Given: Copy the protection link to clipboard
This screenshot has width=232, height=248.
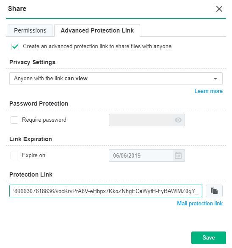Looking at the screenshot, I should point(214,191).
